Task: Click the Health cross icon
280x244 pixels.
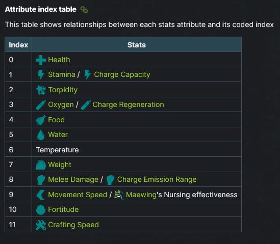Action: [41, 60]
